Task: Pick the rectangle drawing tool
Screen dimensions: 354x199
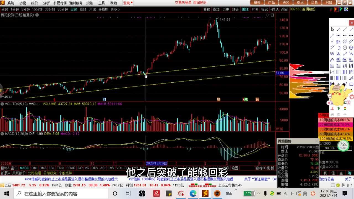Action: click(x=351, y=84)
